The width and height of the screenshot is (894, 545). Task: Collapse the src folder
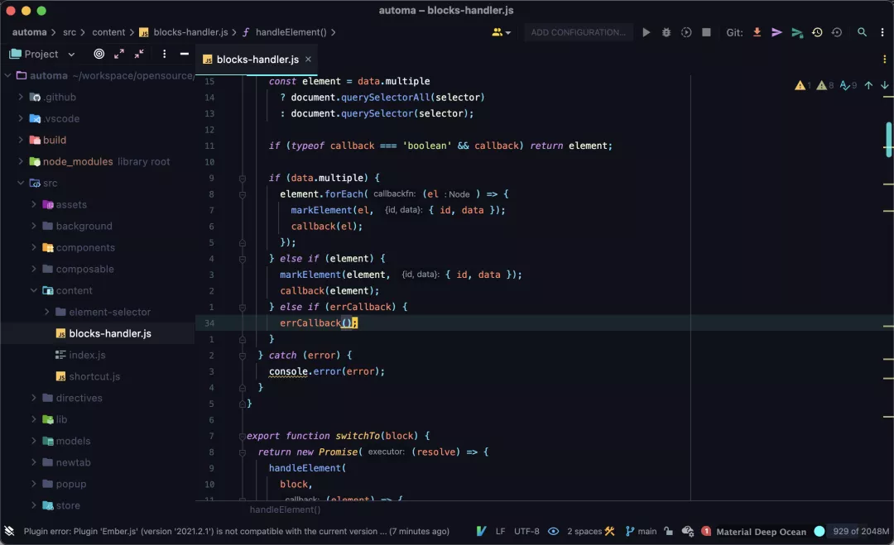pyautogui.click(x=21, y=183)
